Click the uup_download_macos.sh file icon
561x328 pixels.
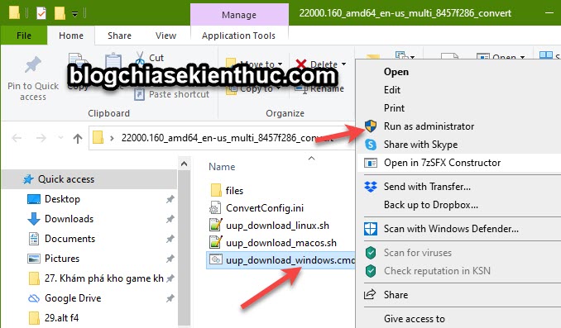(x=215, y=243)
